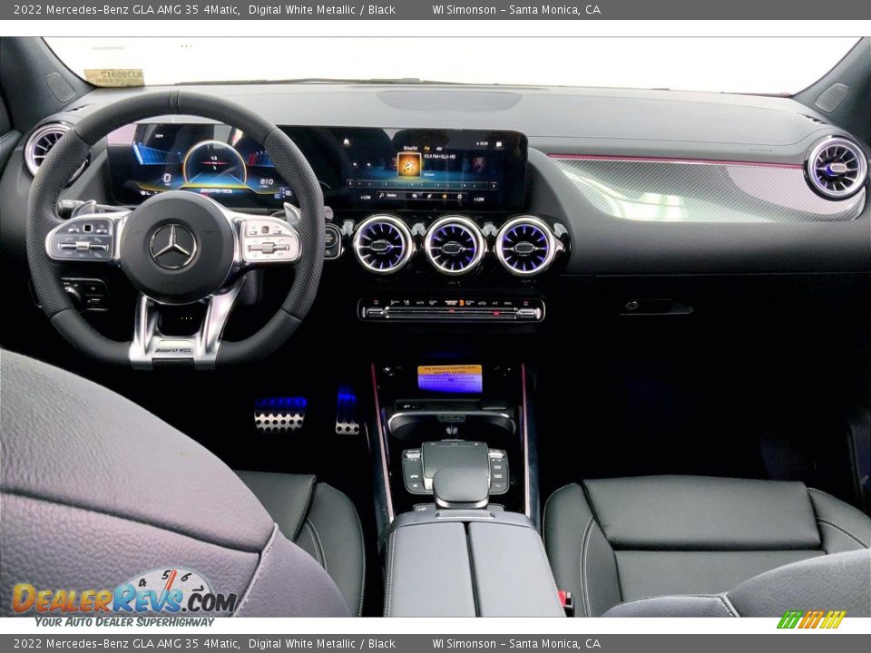Click the Mercedes star emblem on steering wheel

tap(172, 247)
